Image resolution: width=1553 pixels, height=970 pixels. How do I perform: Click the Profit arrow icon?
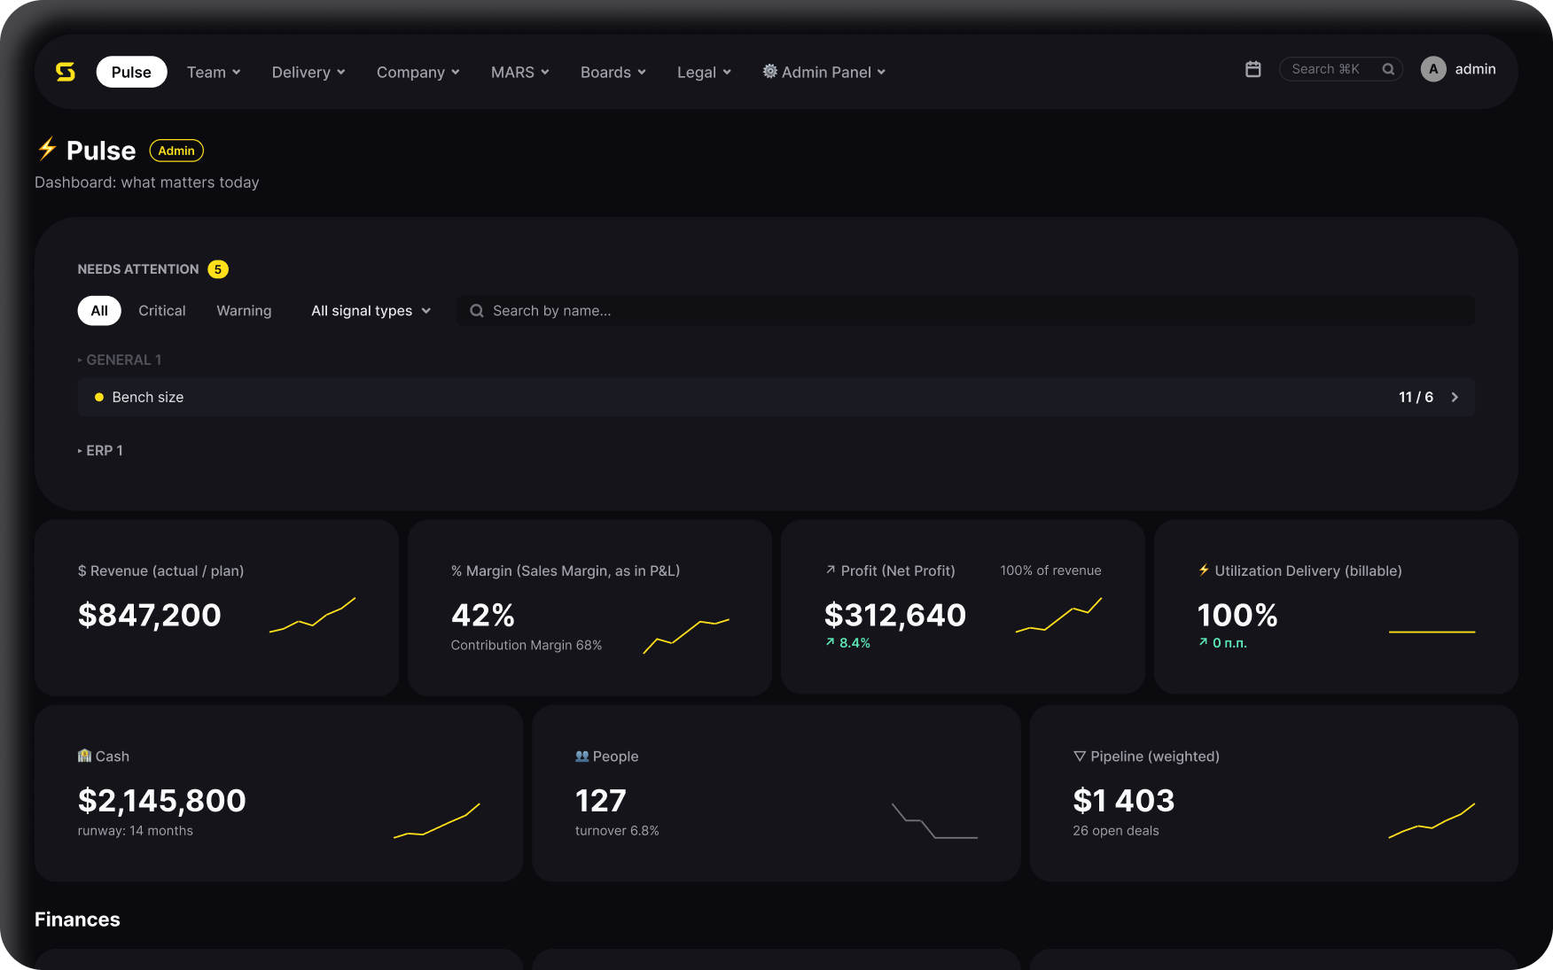(831, 570)
